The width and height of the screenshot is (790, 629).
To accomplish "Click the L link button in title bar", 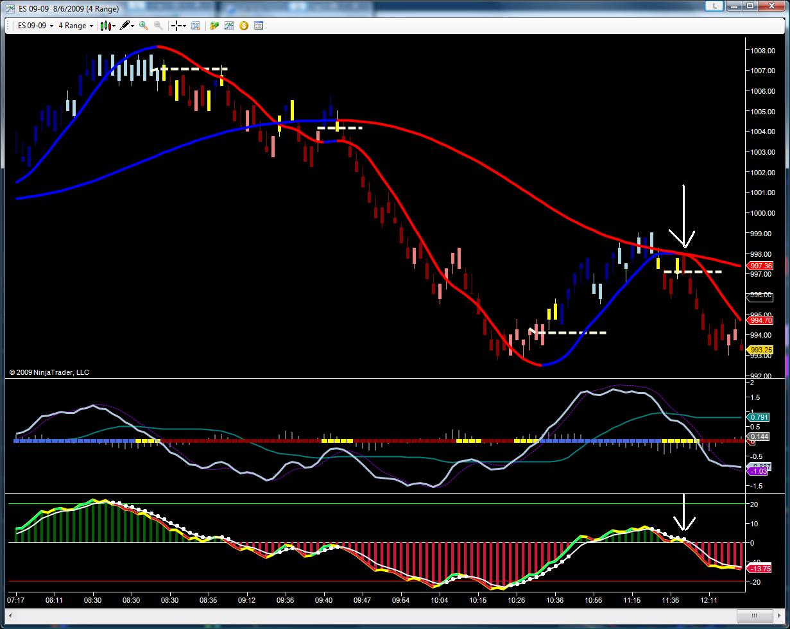I will coord(714,6).
